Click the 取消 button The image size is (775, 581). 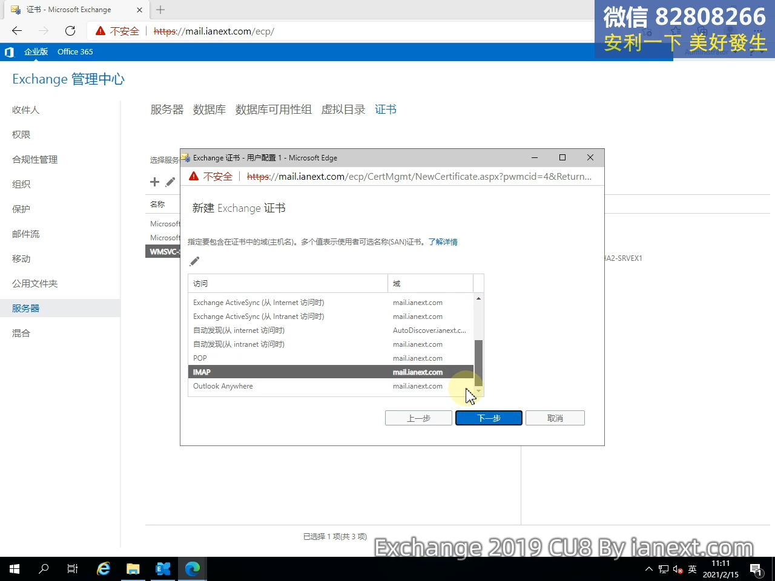click(x=555, y=418)
